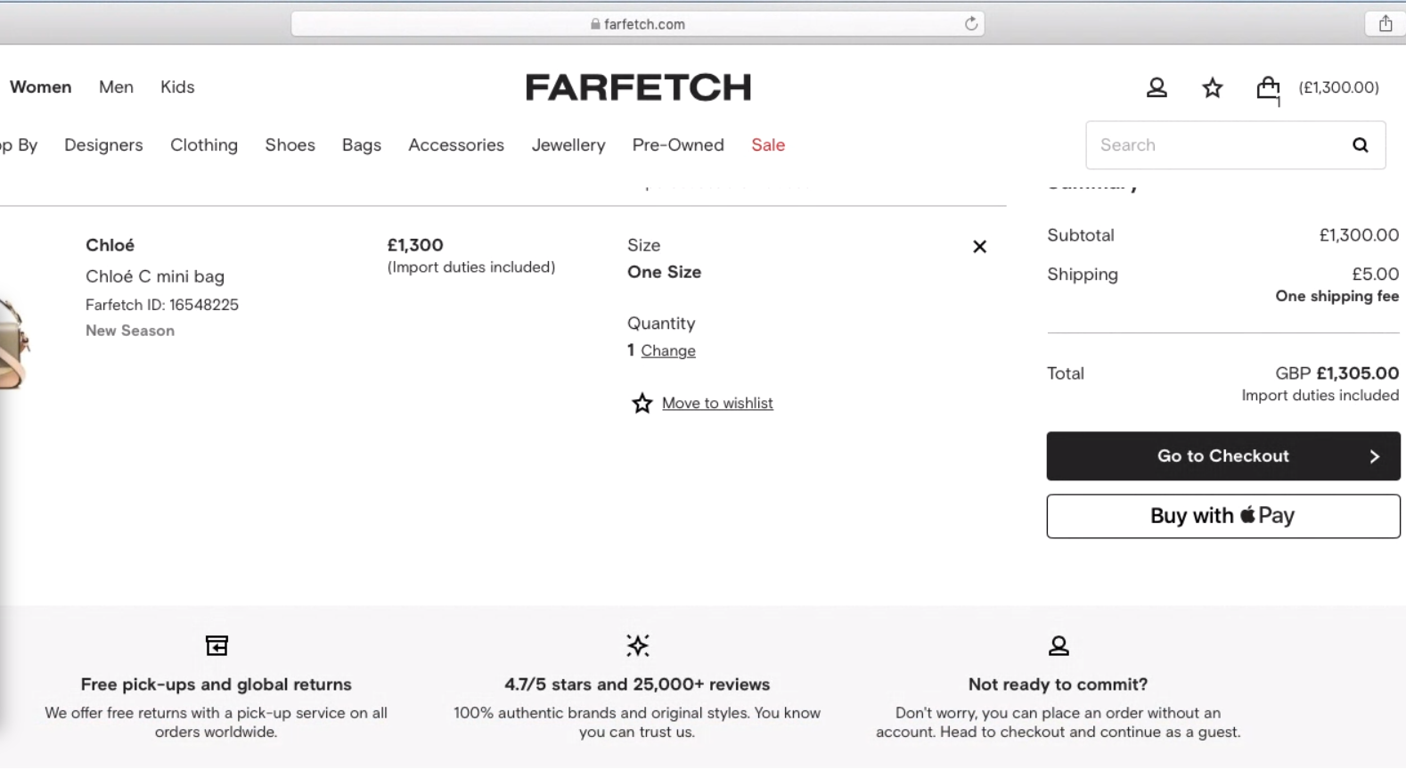Viewport: 1406px width, 770px height.
Task: Click Farfetch ID: 16548225 text
Action: tap(162, 305)
